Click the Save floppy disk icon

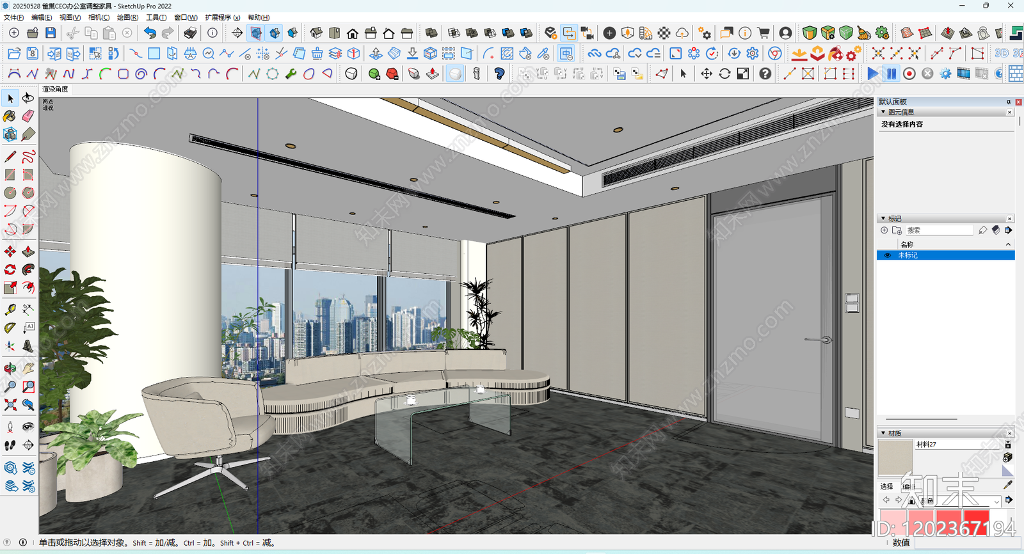[x=51, y=33]
